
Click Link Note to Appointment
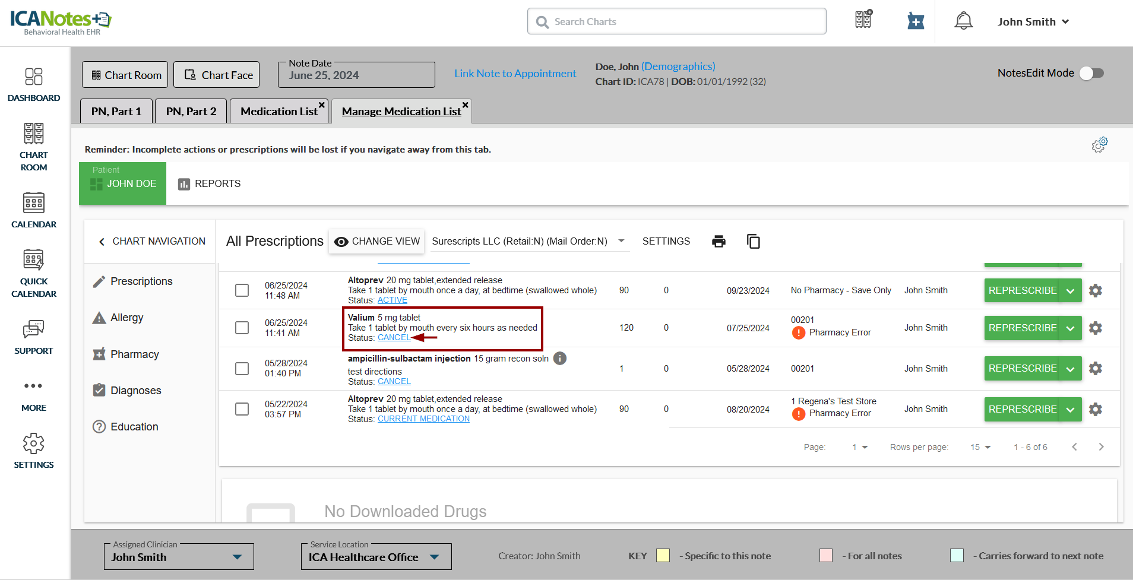pos(515,74)
